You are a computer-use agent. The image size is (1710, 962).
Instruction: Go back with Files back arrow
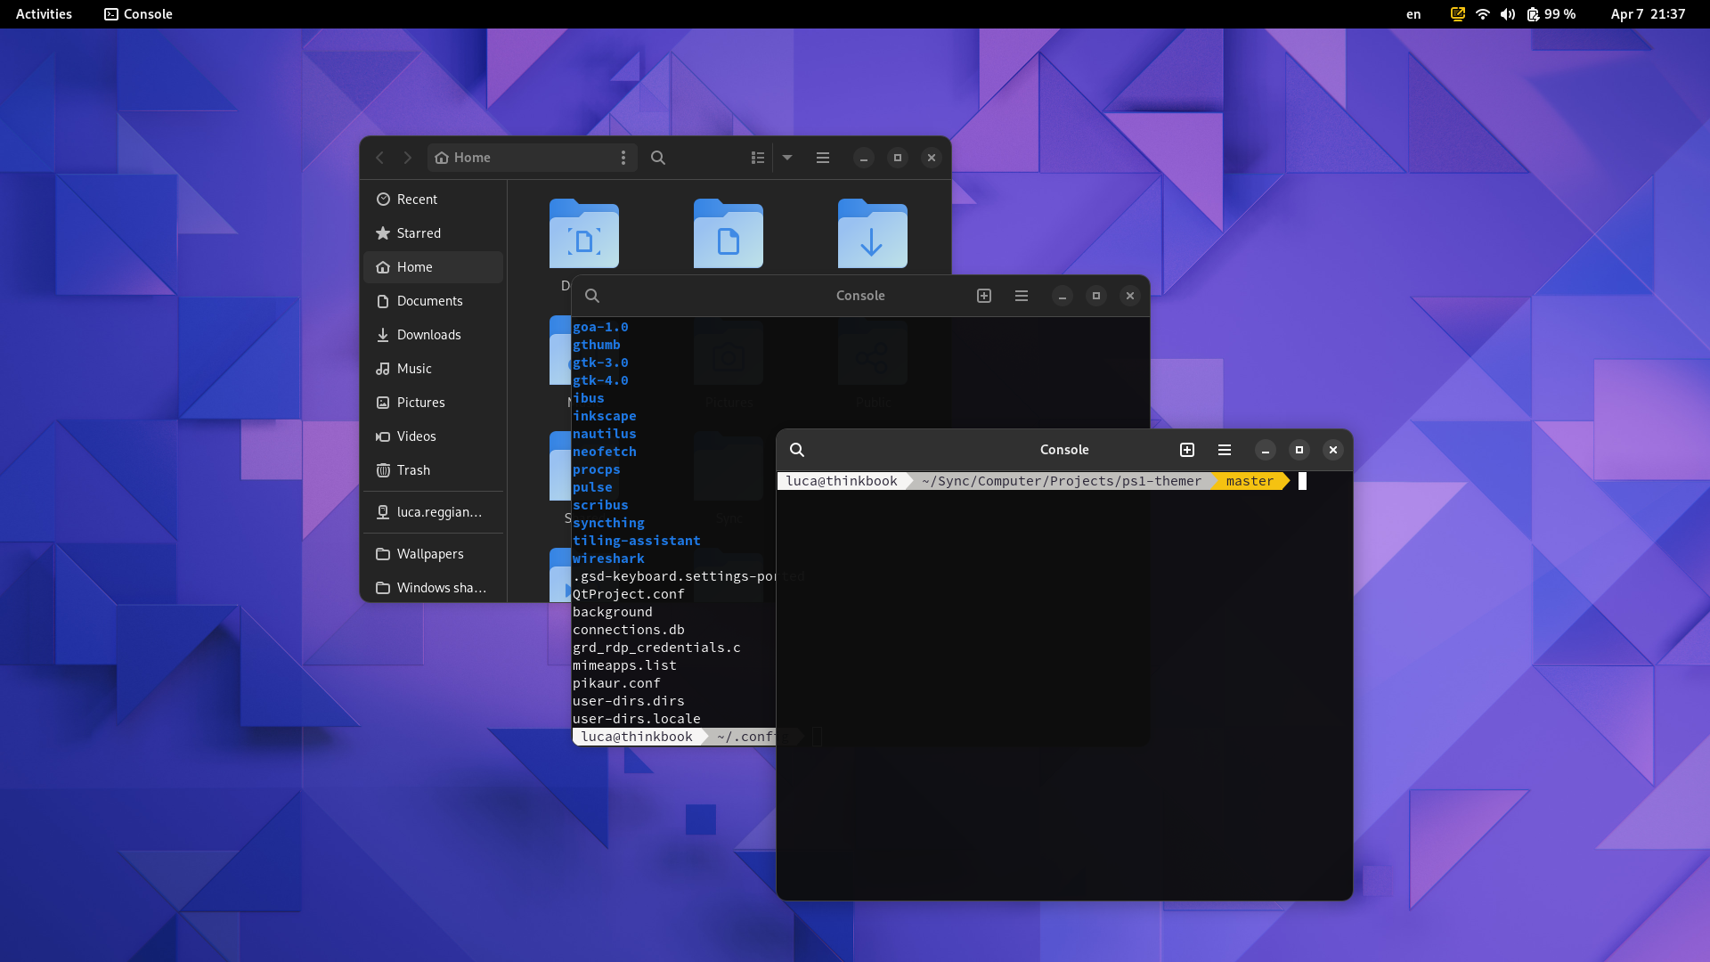pos(380,158)
